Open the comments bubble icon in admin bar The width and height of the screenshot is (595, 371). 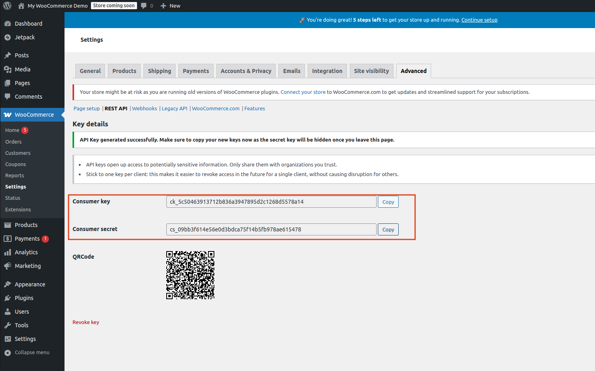[144, 6]
